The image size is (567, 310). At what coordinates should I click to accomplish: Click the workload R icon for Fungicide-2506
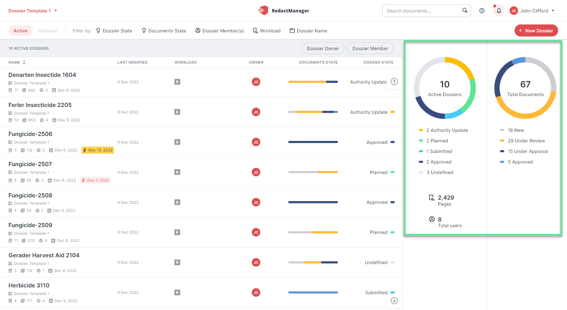177,142
